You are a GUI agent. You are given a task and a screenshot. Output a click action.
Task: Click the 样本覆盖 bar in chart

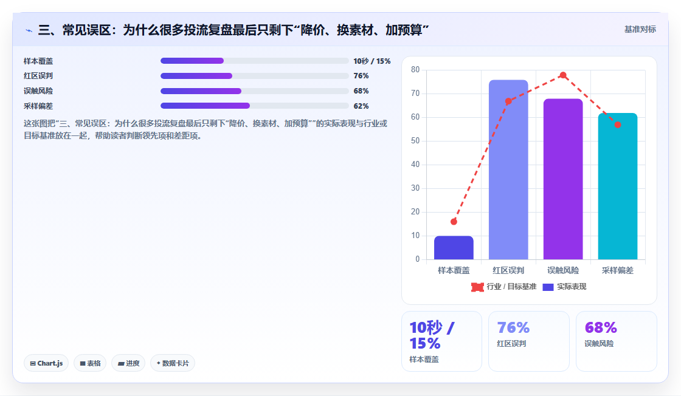click(x=454, y=248)
